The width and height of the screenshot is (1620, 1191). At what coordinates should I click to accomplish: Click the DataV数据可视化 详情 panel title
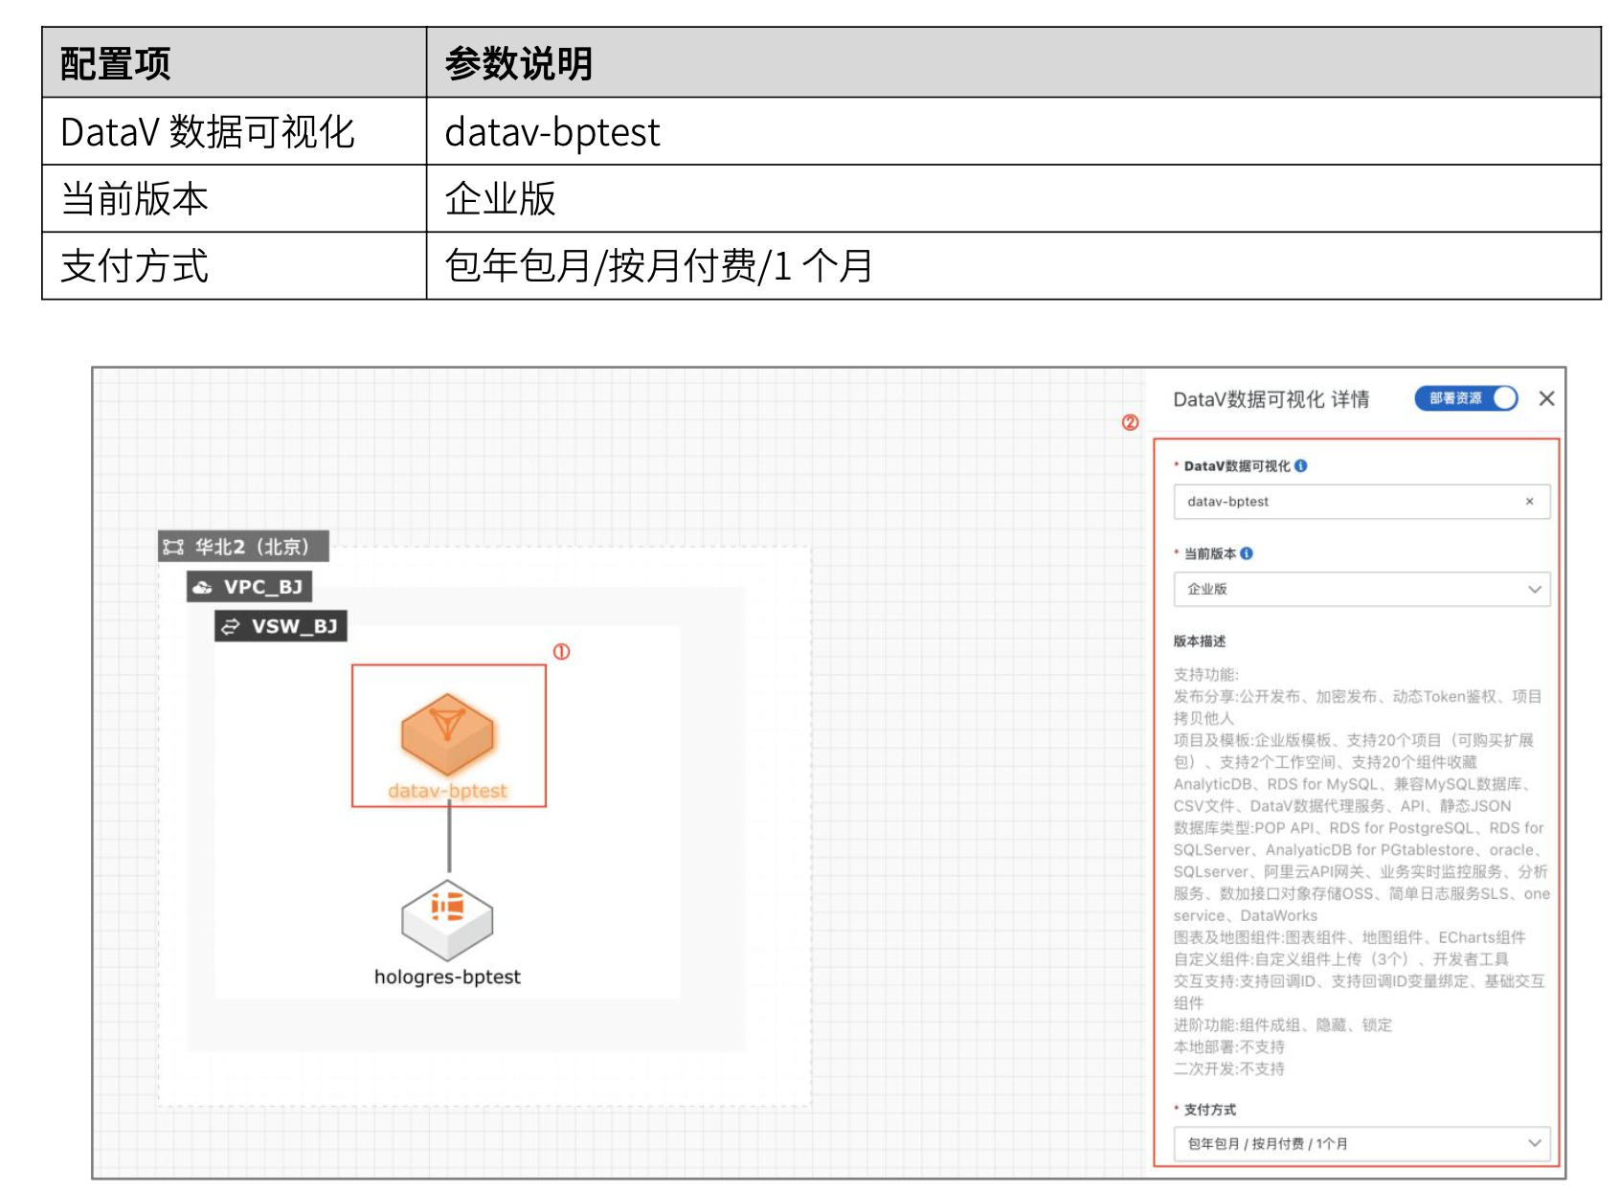click(1271, 399)
